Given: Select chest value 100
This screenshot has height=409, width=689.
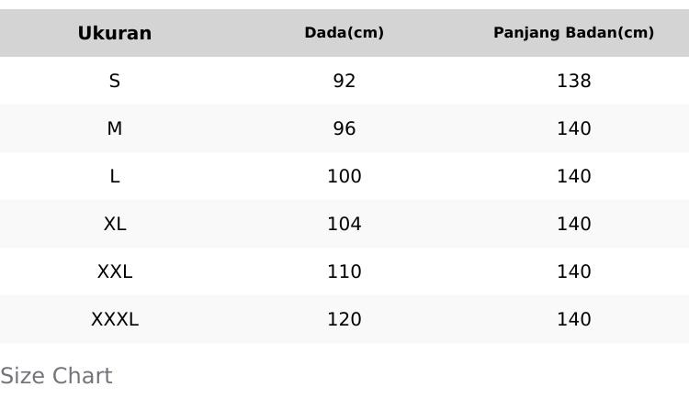Looking at the screenshot, I should click(x=344, y=176).
